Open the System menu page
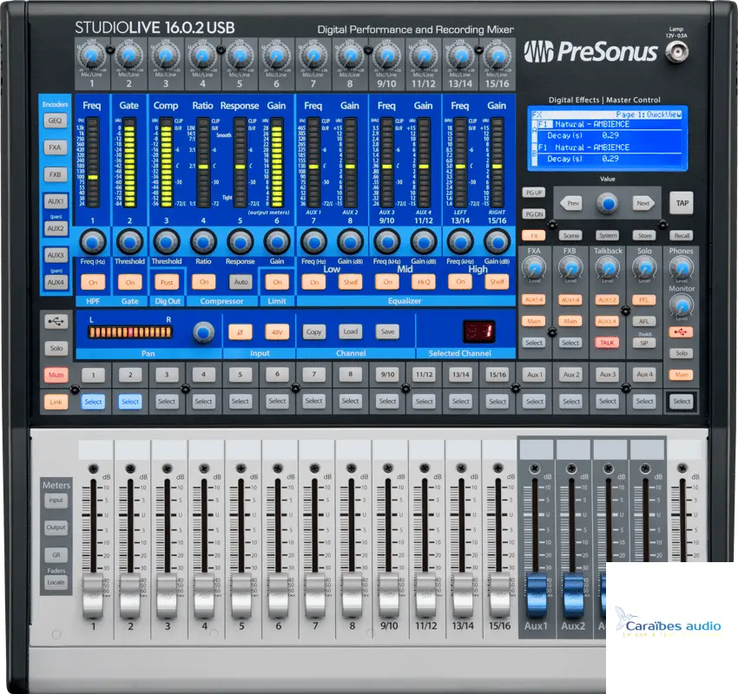 (608, 236)
